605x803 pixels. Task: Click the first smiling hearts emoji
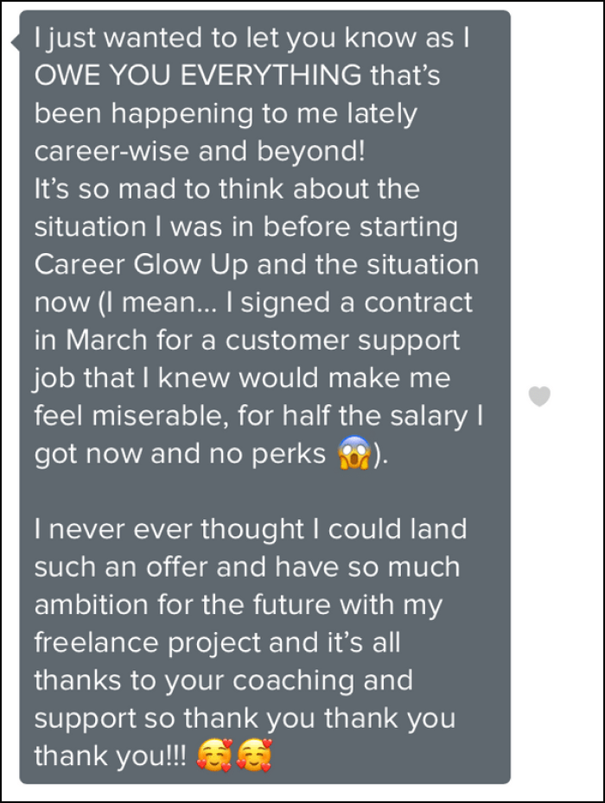tap(213, 756)
